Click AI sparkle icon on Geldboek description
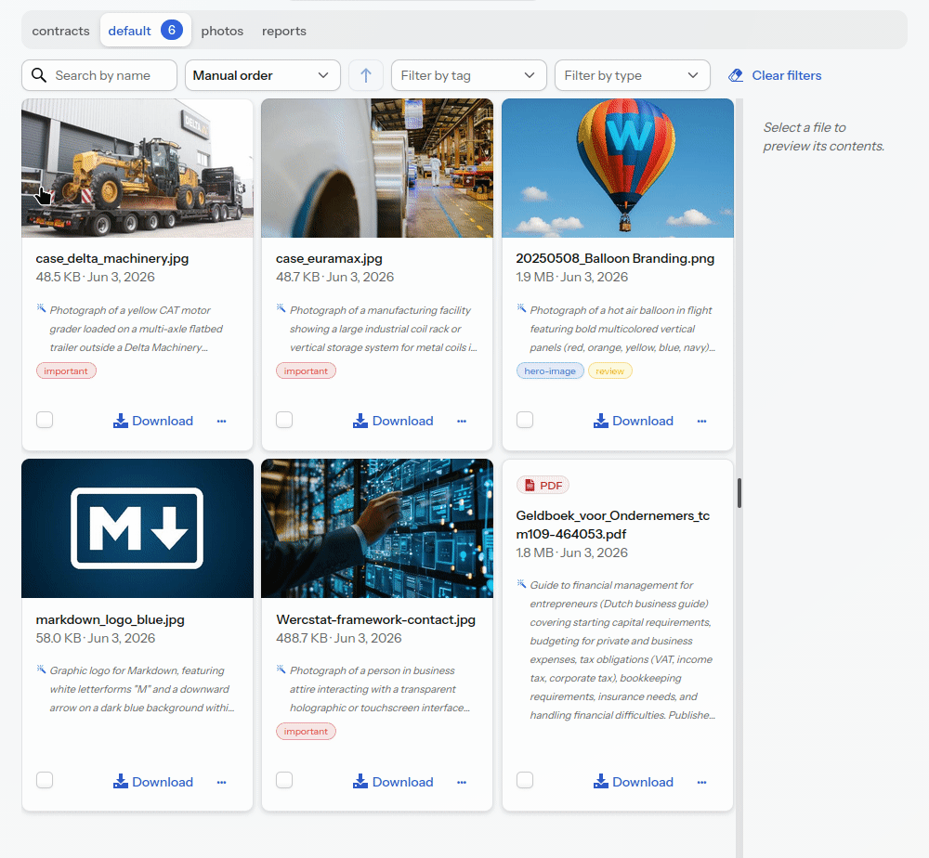The image size is (929, 858). 521,584
